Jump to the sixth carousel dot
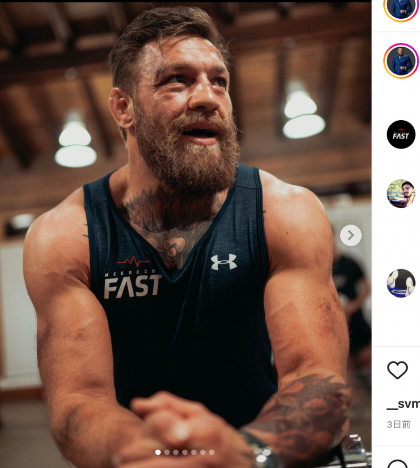The image size is (420, 468). [203, 452]
